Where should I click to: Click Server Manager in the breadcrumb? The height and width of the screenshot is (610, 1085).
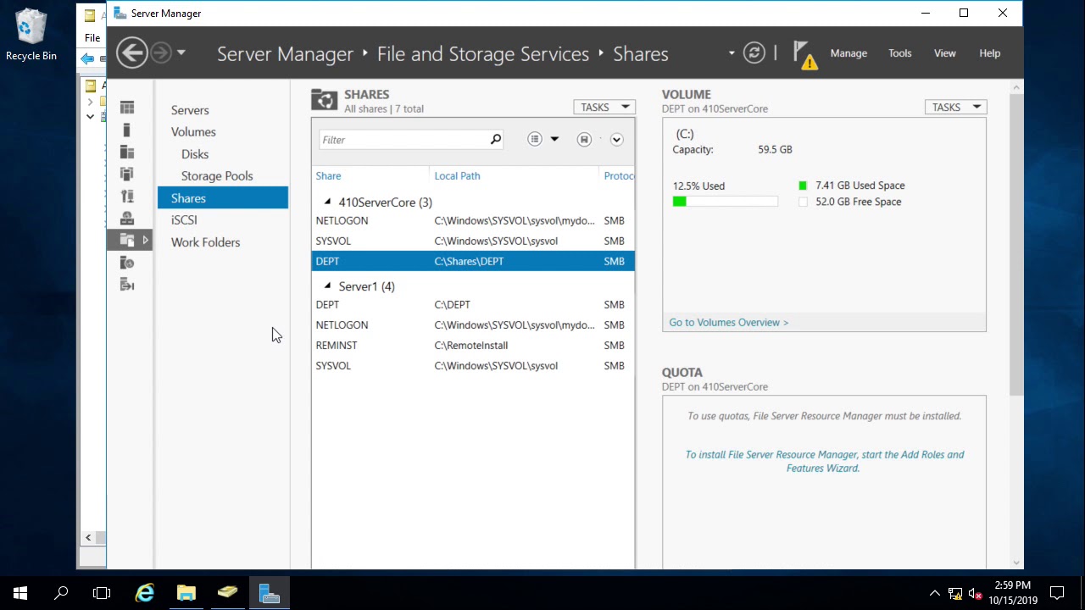285,53
